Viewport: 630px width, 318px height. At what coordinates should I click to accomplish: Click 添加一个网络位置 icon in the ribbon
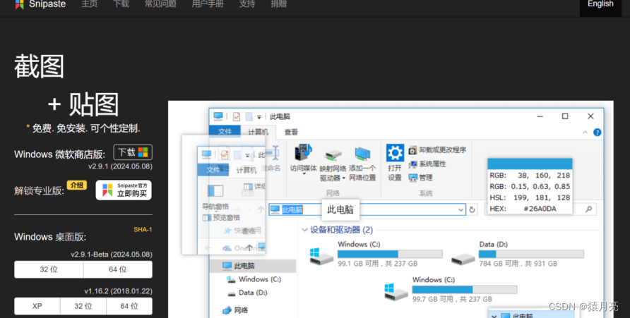pos(362,154)
